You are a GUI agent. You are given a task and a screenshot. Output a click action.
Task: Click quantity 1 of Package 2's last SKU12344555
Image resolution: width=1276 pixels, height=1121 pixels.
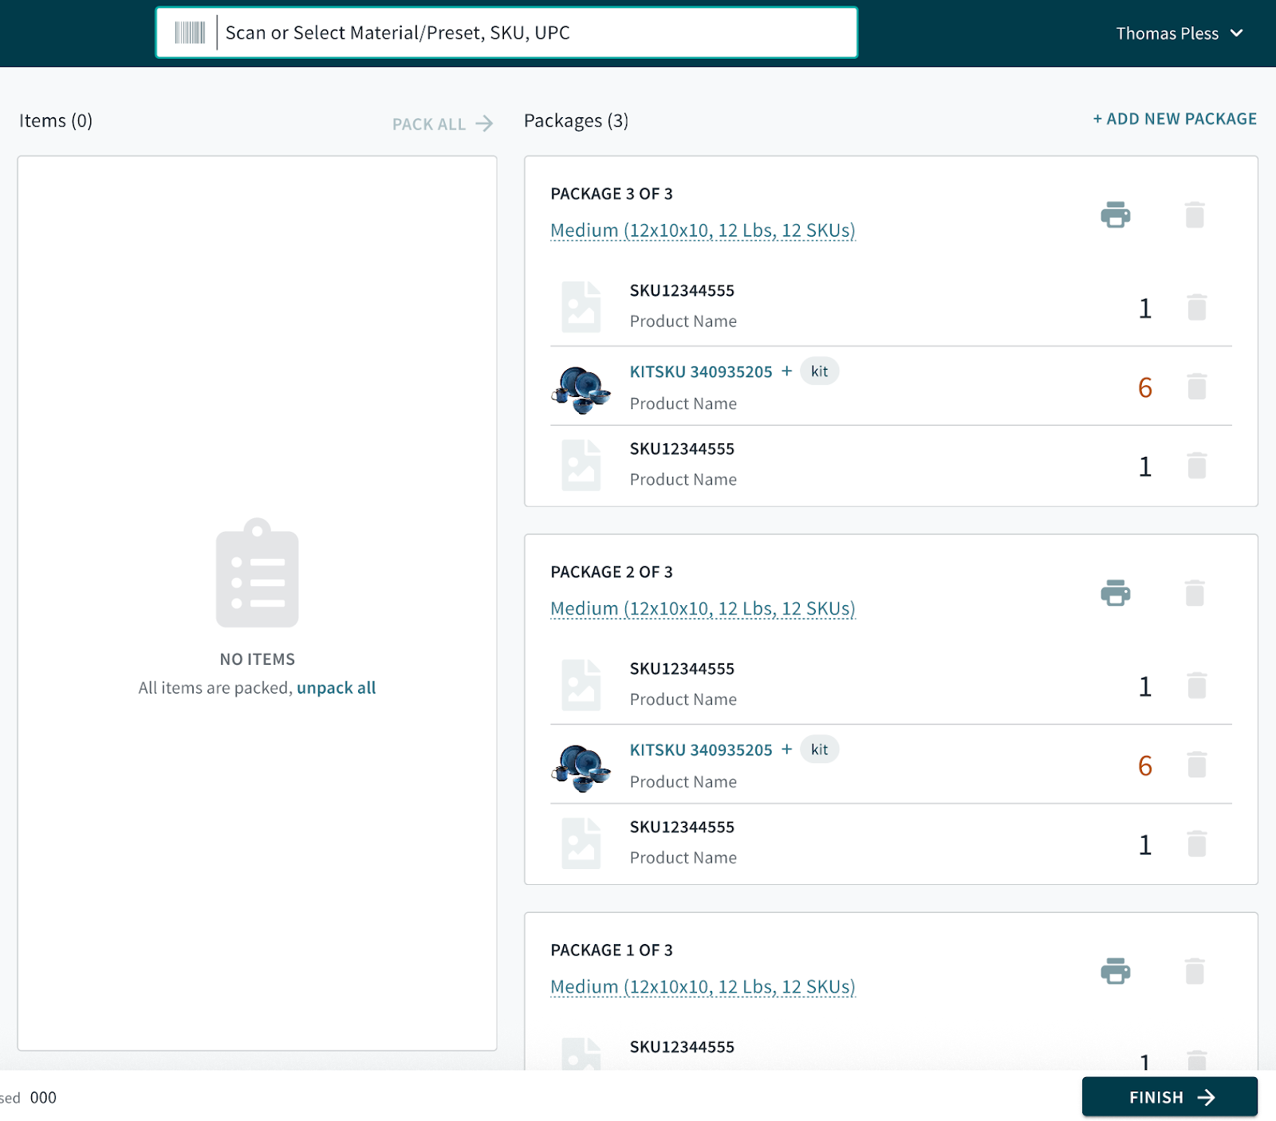pyautogui.click(x=1145, y=844)
